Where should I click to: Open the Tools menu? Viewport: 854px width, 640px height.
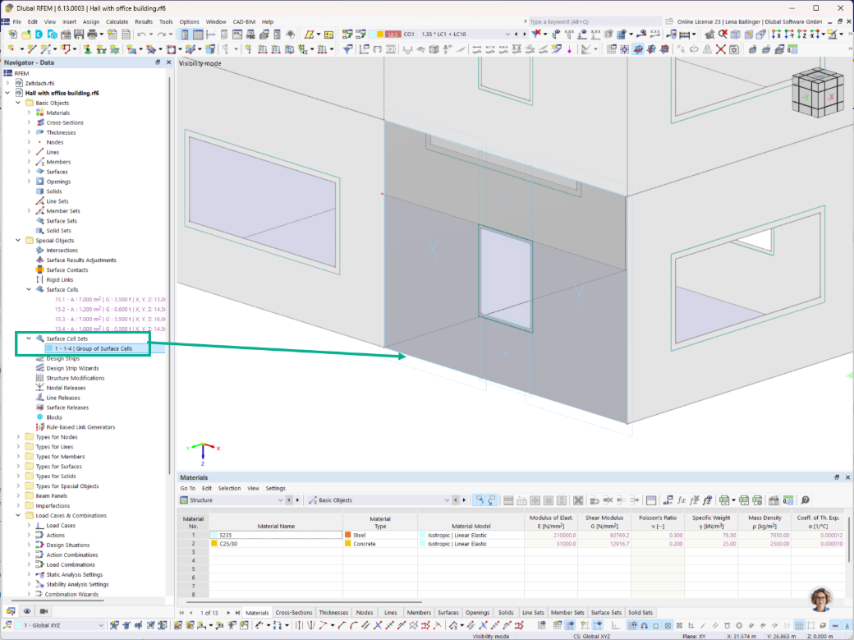(166, 22)
